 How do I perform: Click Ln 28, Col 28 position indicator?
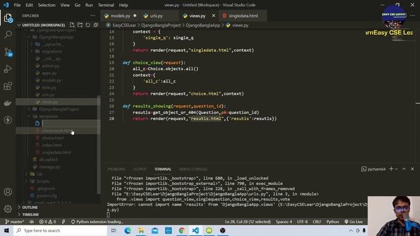pyautogui.click(x=248, y=222)
